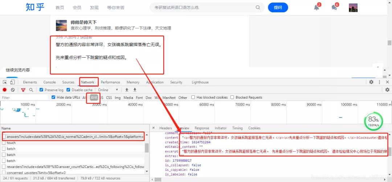
Task: Tick the checkbox beside concerned_upvoters request
Action: 4,173
